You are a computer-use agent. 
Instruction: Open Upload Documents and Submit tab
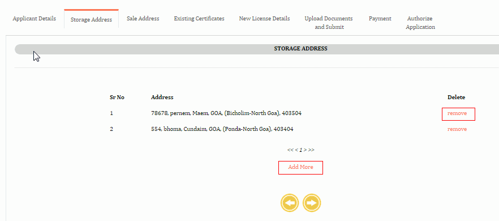(x=329, y=23)
